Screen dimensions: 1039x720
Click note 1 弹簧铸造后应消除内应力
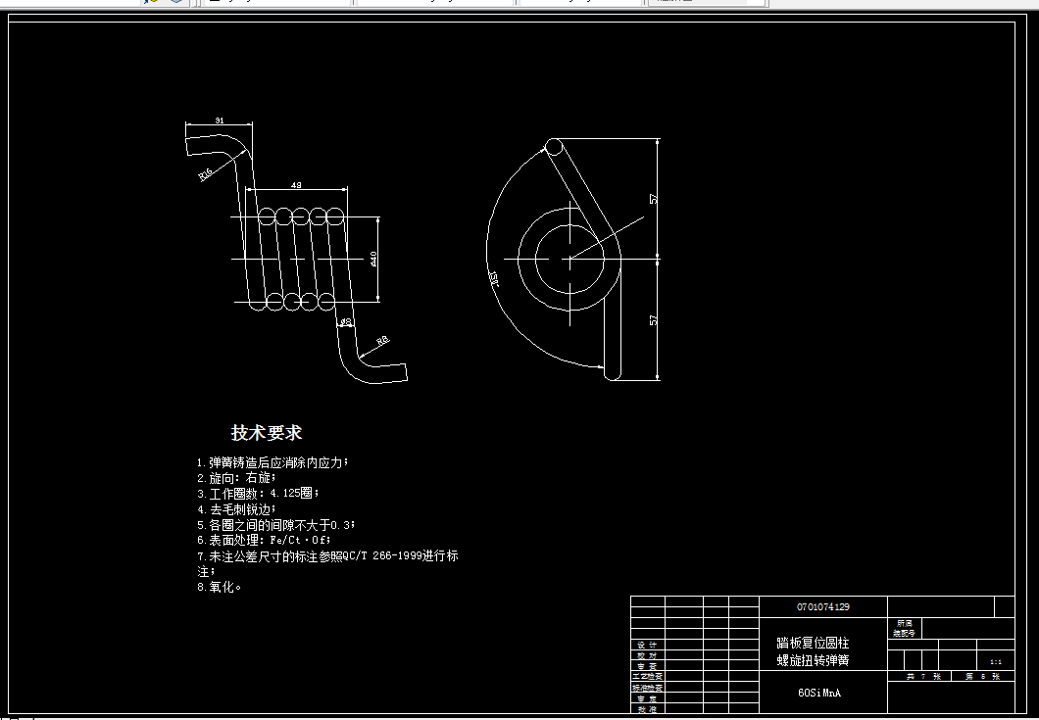[x=272, y=462]
